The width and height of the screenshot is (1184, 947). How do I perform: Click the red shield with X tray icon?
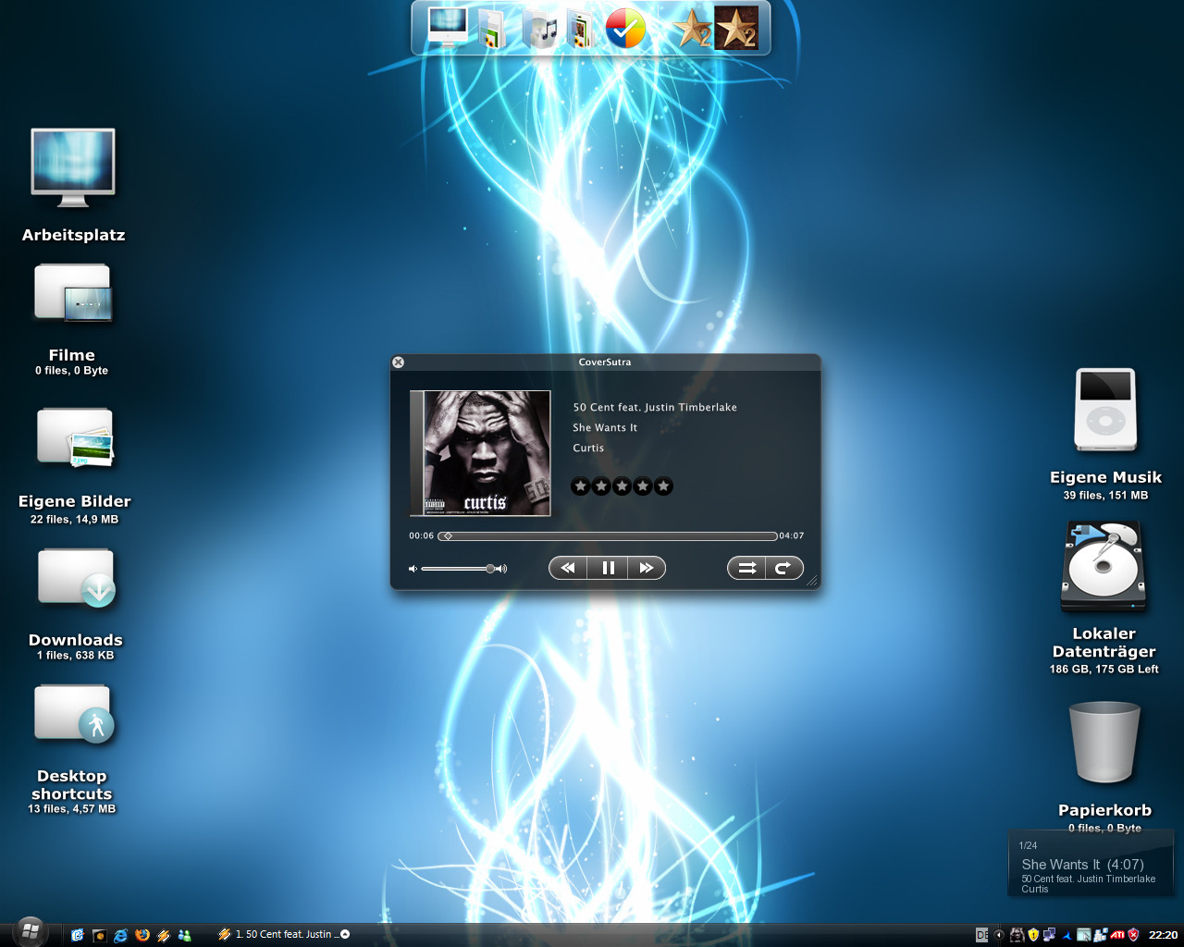1133,935
